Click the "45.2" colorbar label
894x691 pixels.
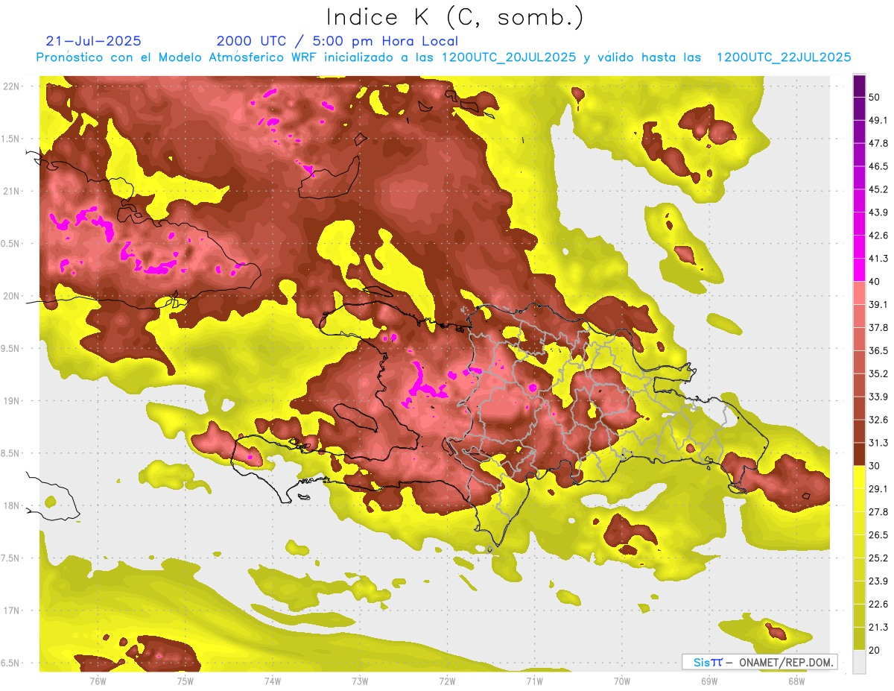878,189
